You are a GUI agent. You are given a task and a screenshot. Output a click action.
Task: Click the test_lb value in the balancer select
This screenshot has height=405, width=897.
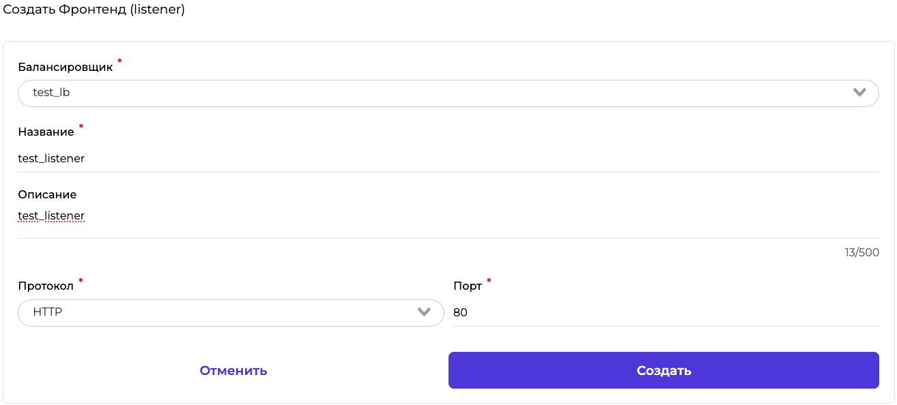pos(51,93)
